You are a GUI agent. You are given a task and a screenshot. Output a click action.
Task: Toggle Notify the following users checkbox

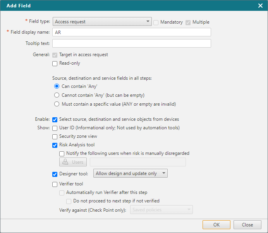(62, 154)
